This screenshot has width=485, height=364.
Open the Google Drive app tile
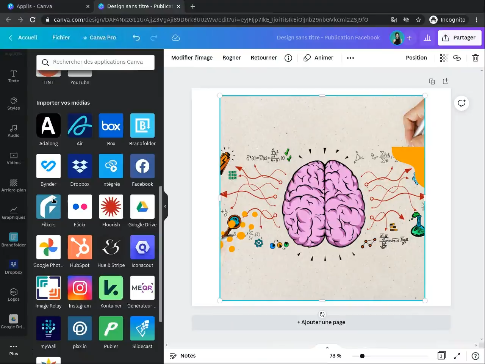point(142,207)
